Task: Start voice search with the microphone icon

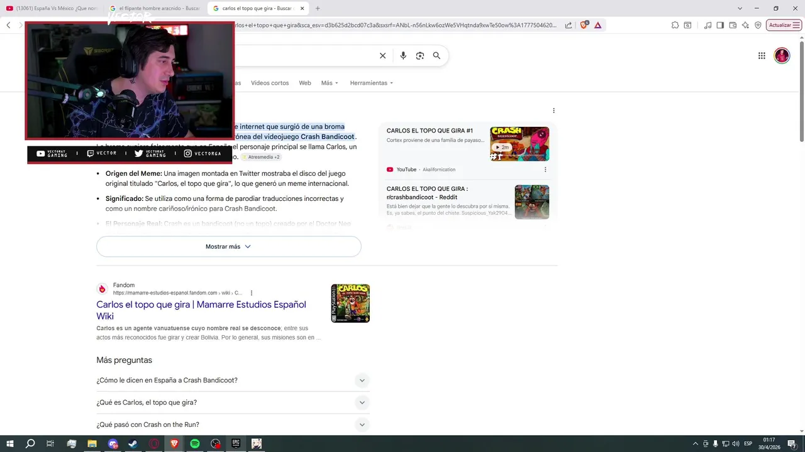Action: pyautogui.click(x=403, y=56)
